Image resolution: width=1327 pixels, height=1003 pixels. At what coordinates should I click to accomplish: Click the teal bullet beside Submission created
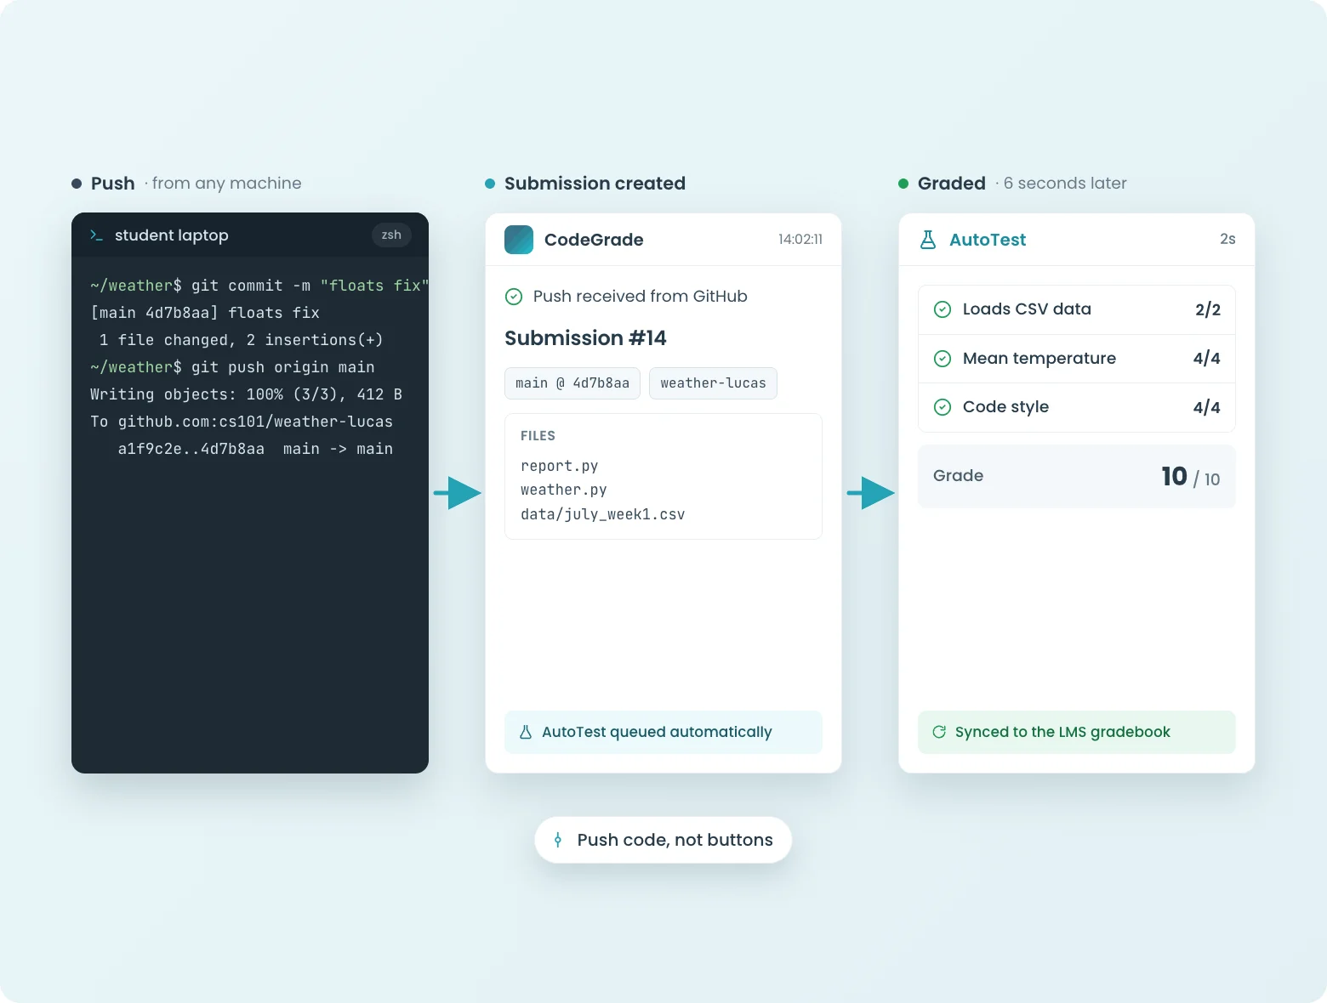tap(490, 184)
